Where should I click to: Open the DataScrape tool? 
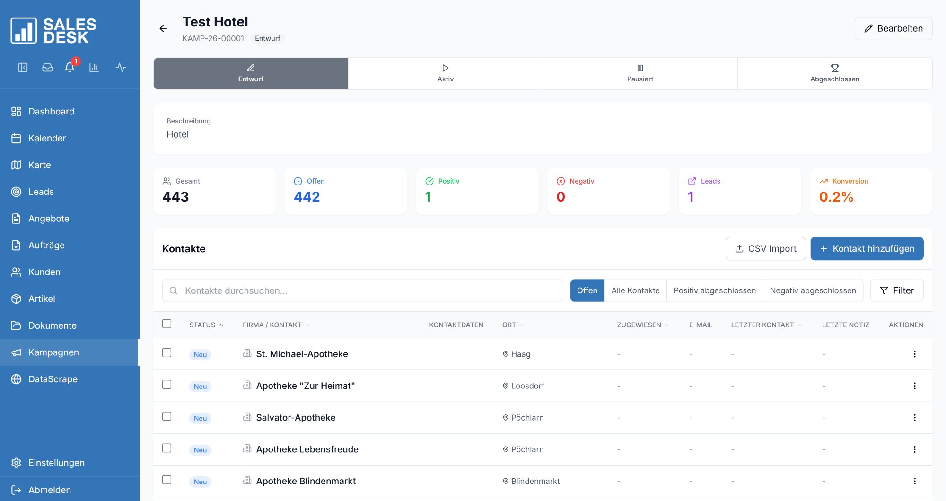(x=53, y=379)
